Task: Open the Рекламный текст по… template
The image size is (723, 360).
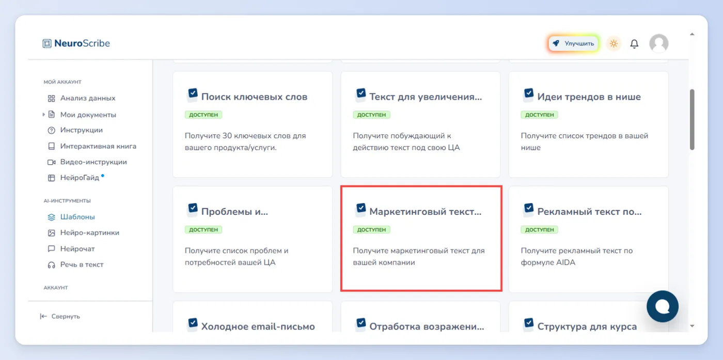Action: point(589,239)
